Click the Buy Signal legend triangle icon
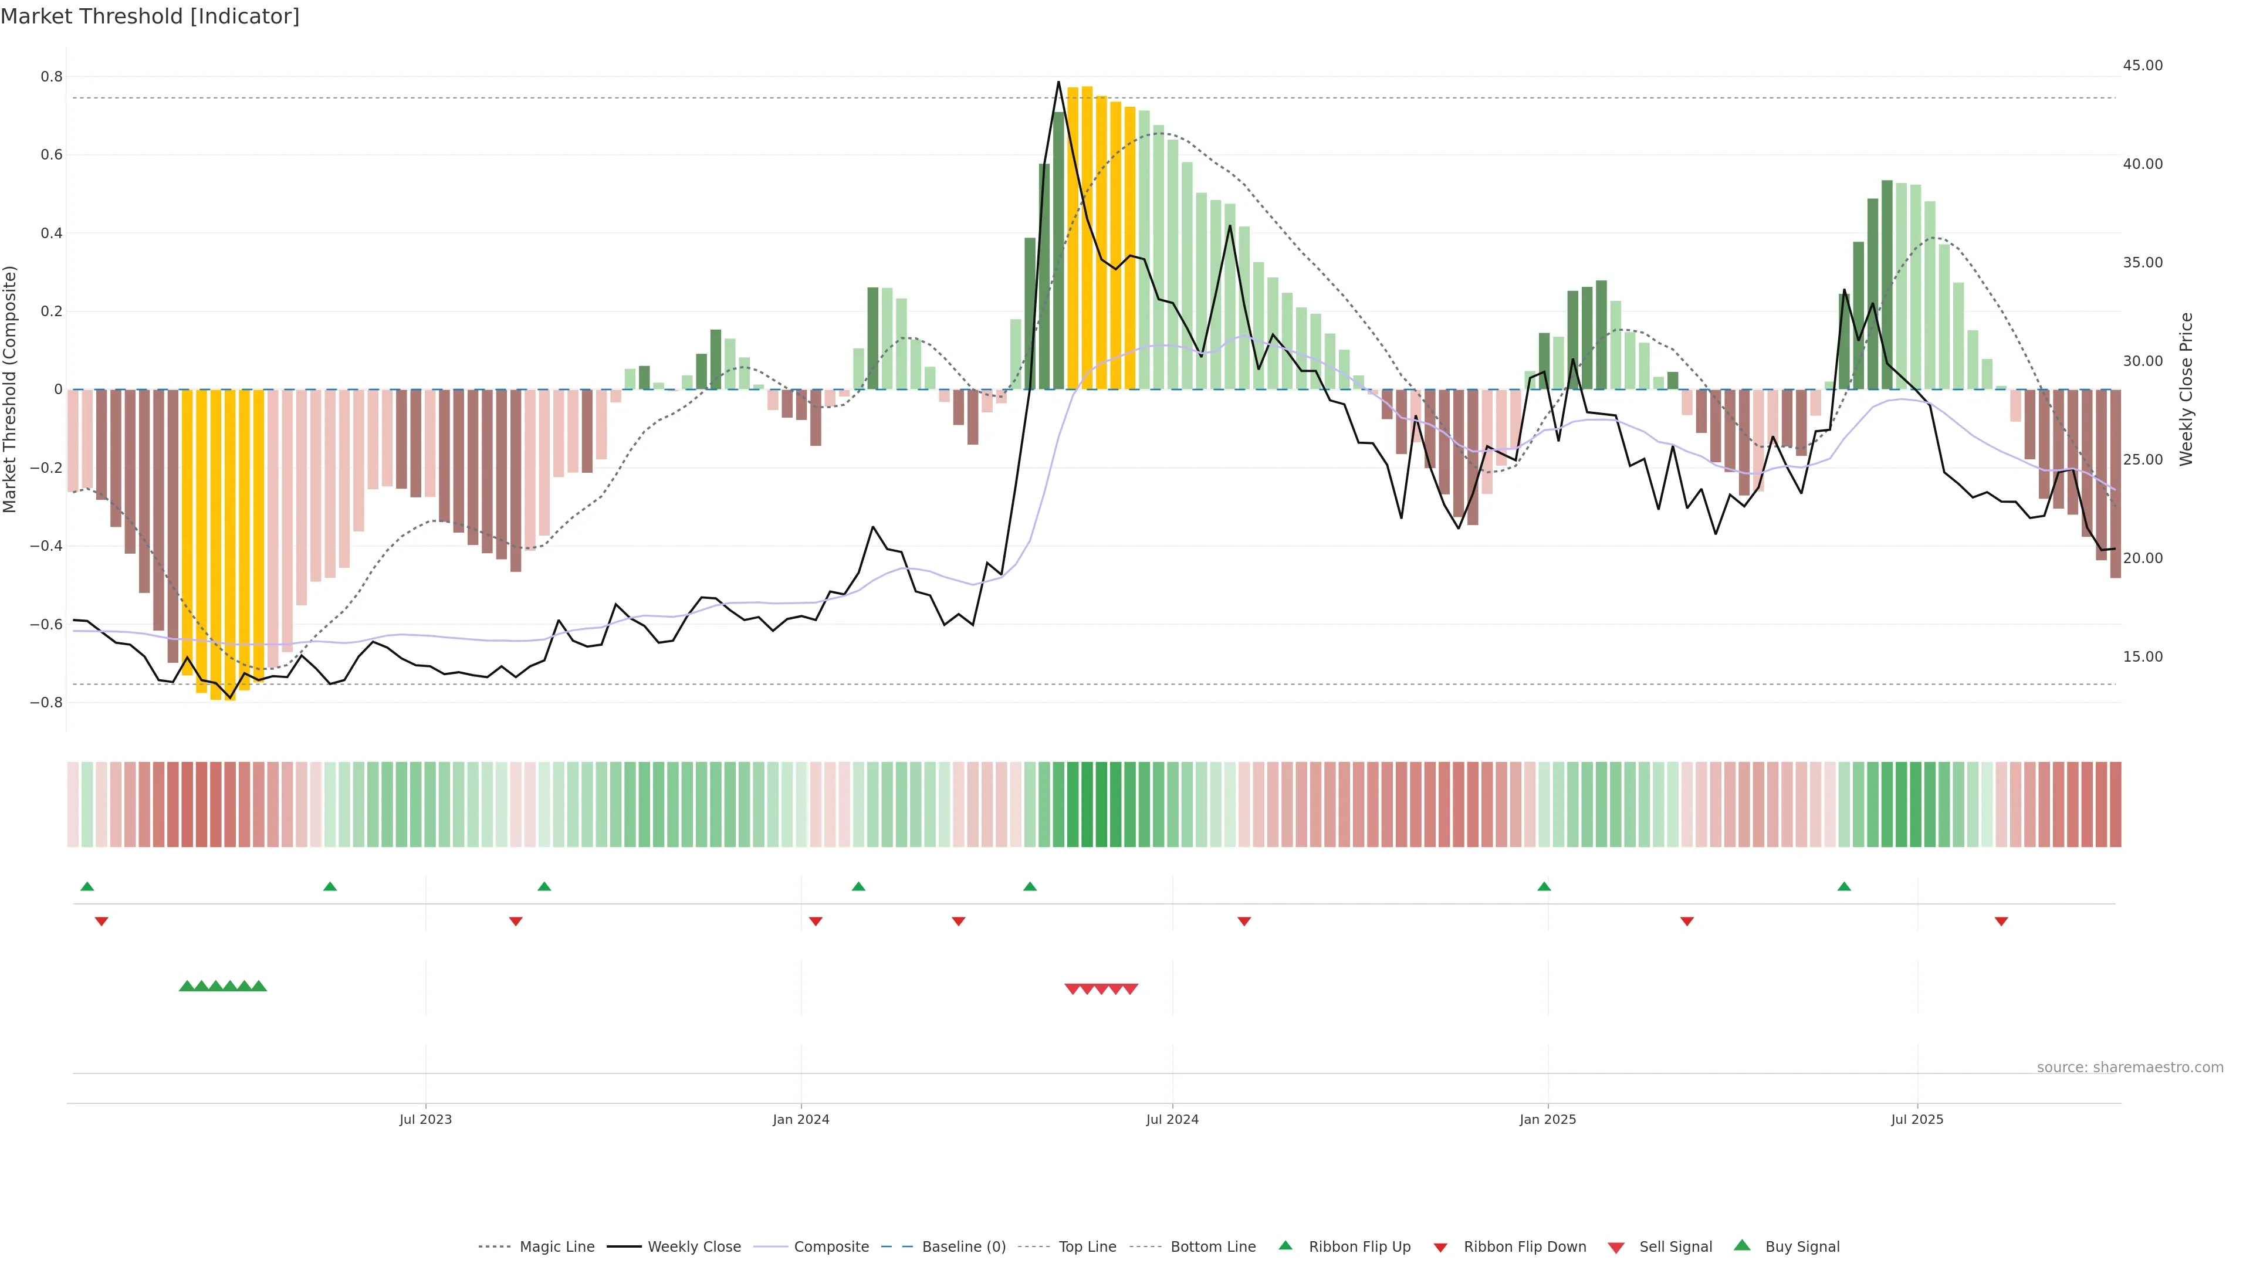This screenshot has width=2253, height=1267. [1741, 1245]
